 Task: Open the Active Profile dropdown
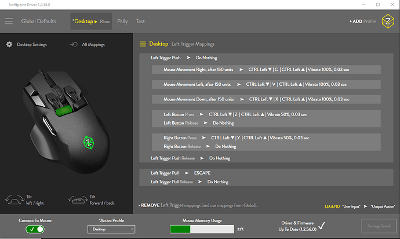(111, 229)
